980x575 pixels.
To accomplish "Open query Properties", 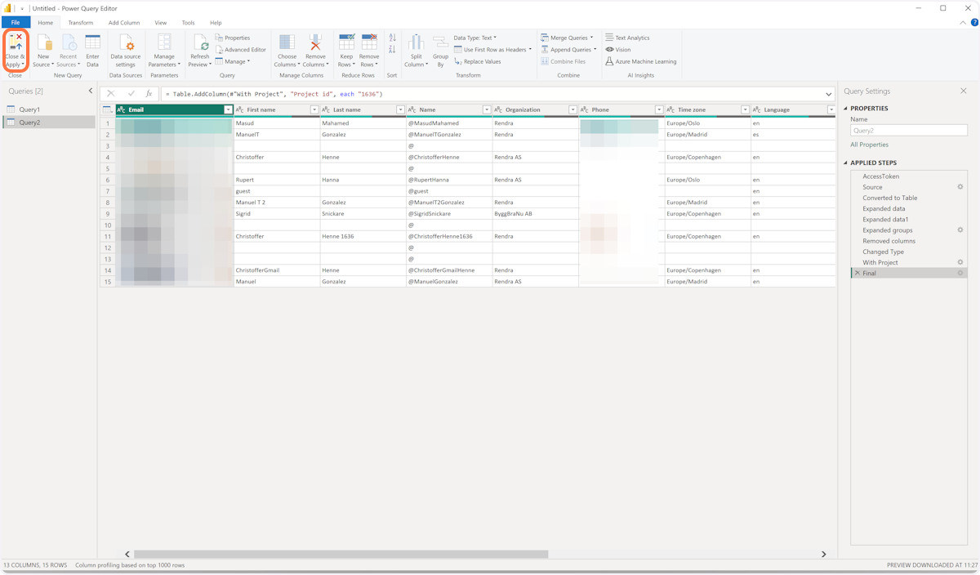I will pyautogui.click(x=233, y=38).
